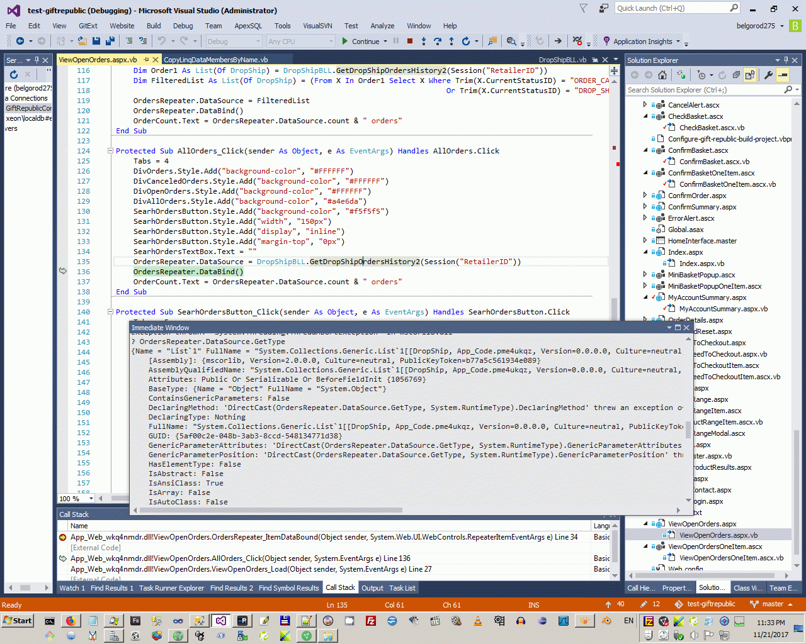Open the Analyze menu
Image resolution: width=806 pixels, height=644 pixels.
pos(382,26)
